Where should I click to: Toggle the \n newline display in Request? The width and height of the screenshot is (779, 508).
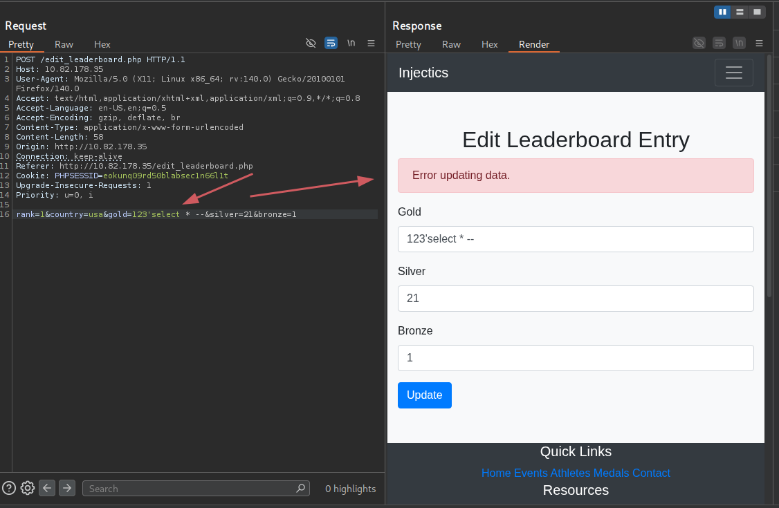coord(351,43)
